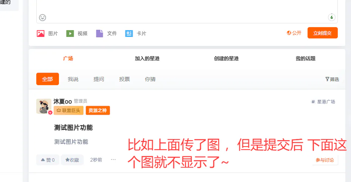This screenshot has width=351, height=182.
Task: Click the 资源之神 badge
Action: point(98,110)
